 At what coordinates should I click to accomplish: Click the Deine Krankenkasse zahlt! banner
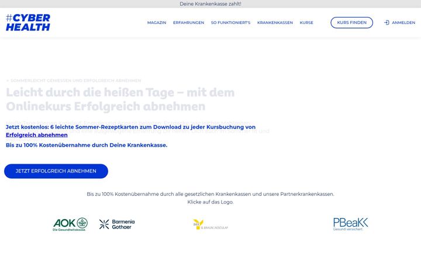[210, 4]
